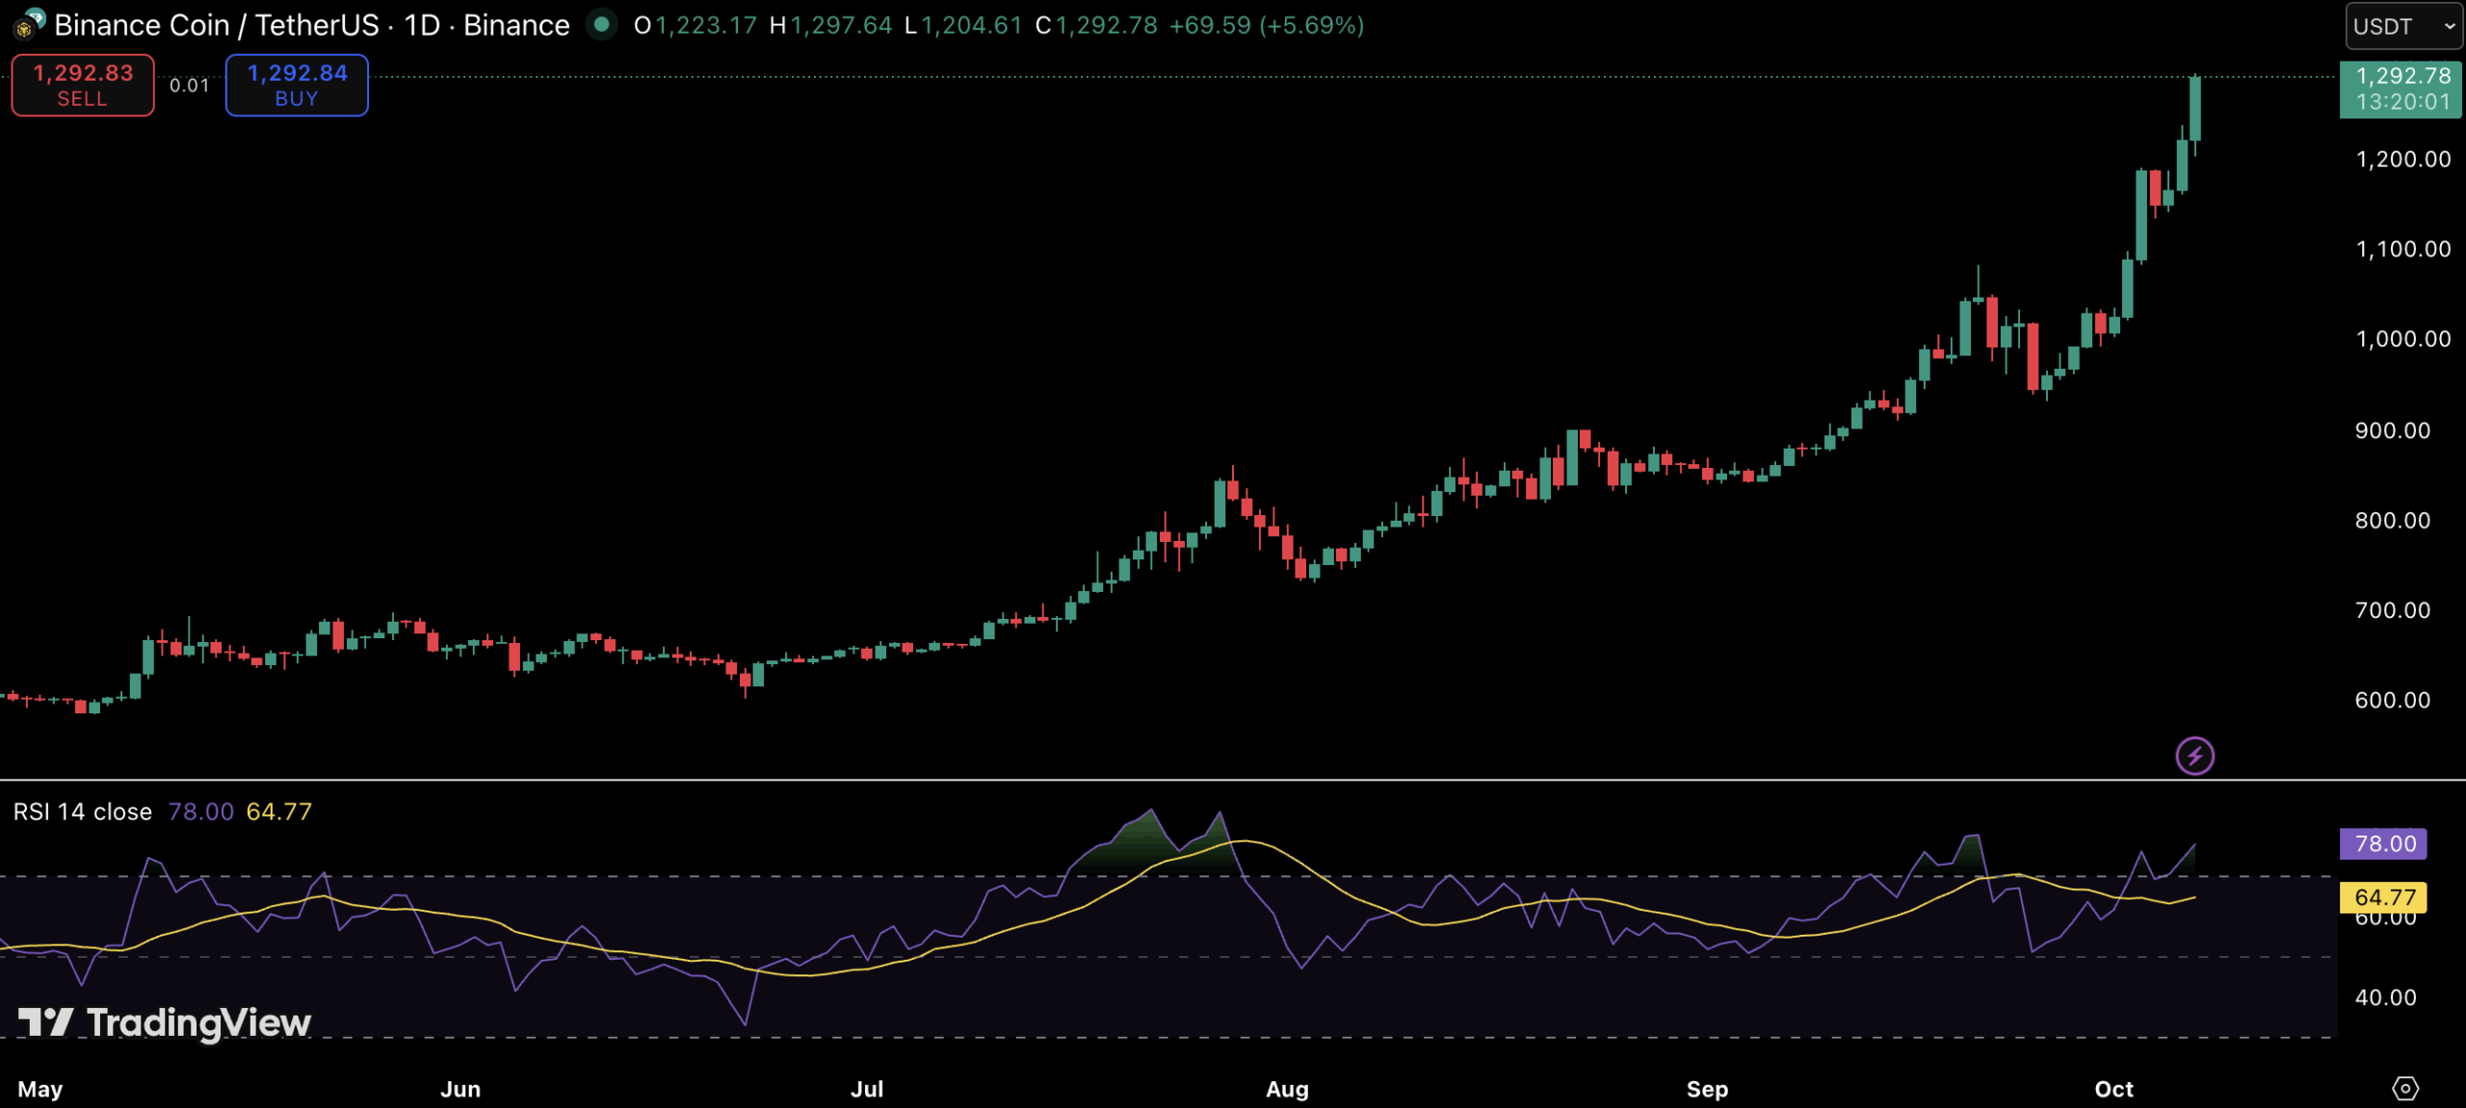
Task: Click the Binance Coin / TetherUS symbol title
Action: point(216,25)
